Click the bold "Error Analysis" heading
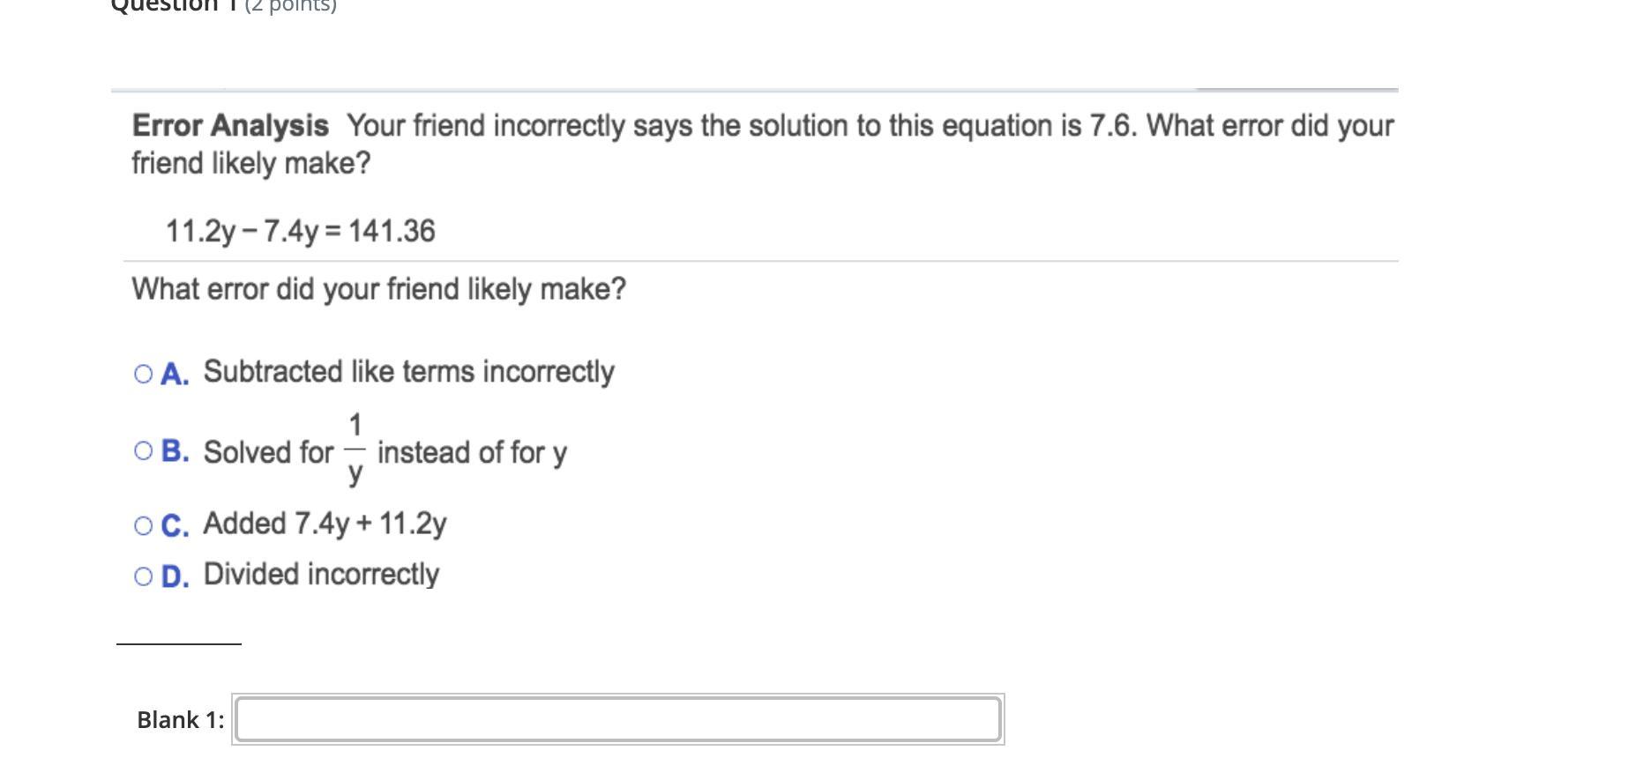The width and height of the screenshot is (1651, 758). (230, 126)
